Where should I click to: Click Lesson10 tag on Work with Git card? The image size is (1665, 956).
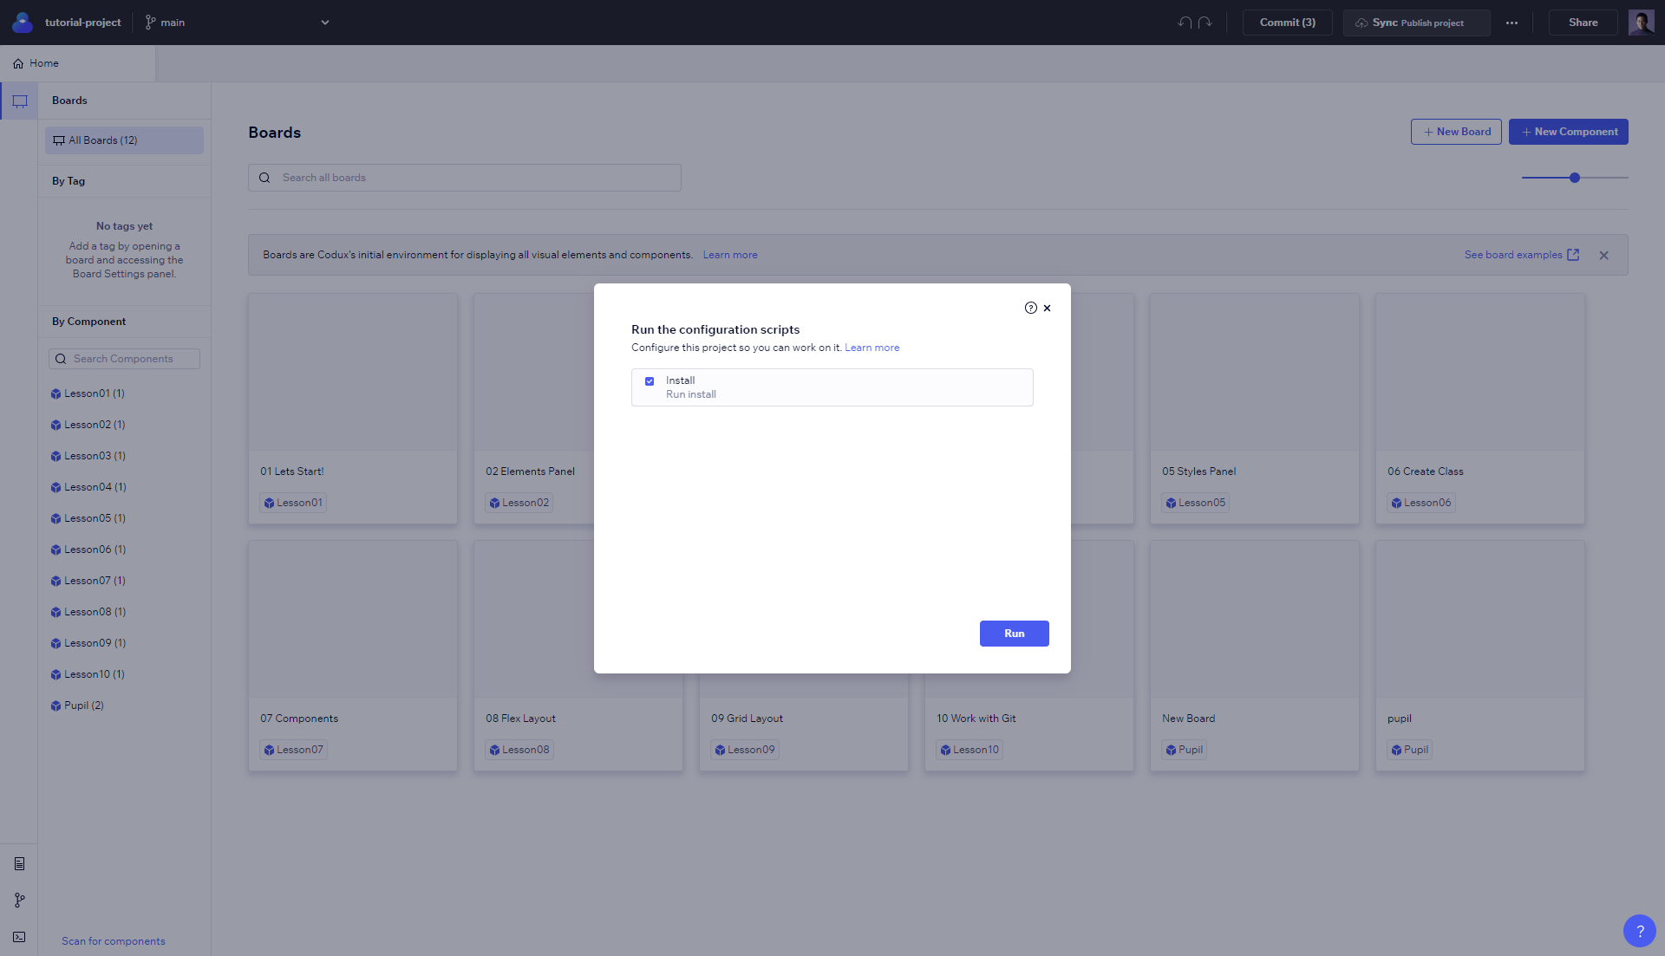[x=970, y=750]
